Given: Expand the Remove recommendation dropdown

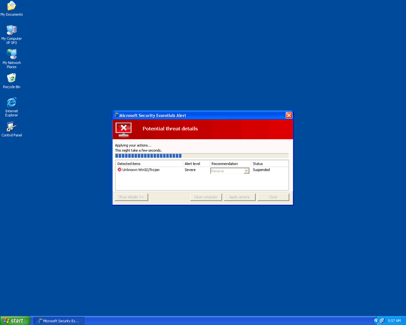Looking at the screenshot, I should tap(246, 171).
